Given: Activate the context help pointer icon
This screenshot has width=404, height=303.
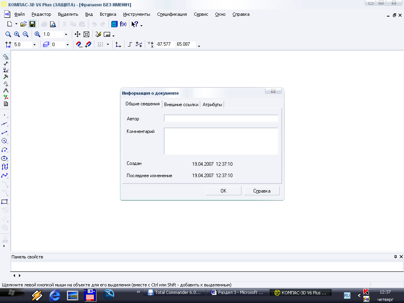Looking at the screenshot, I should pos(135,24).
